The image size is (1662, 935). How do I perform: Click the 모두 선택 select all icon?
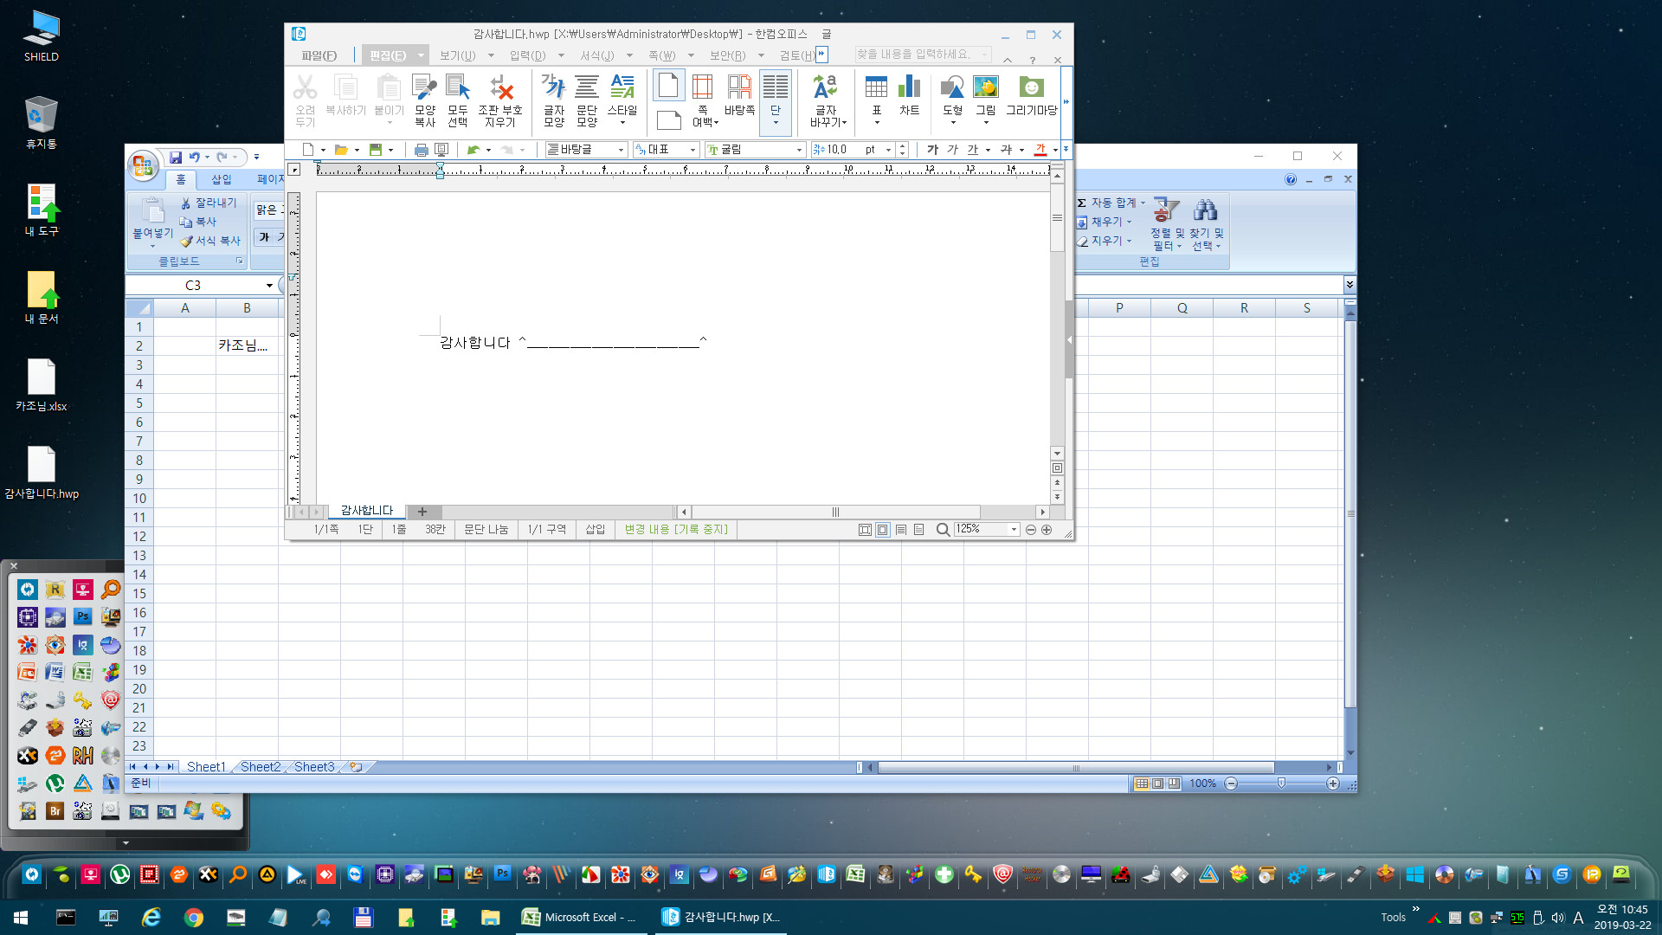point(457,100)
